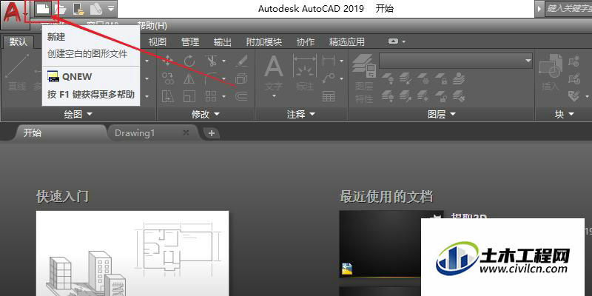Expand the 块 panel title
Image resolution: width=592 pixels, height=296 pixels.
point(565,114)
